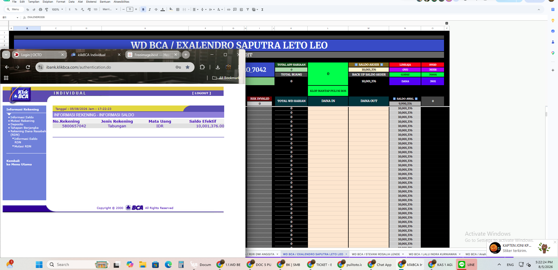Open the text color picker
558x270 pixels.
163,10
